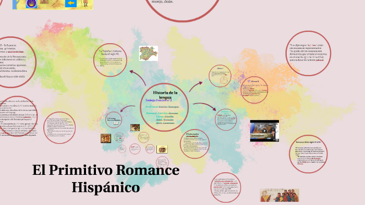This screenshot has height=205, width=365.
Task: Click the blue scallop shell sign icon
Action: click(31, 4)
